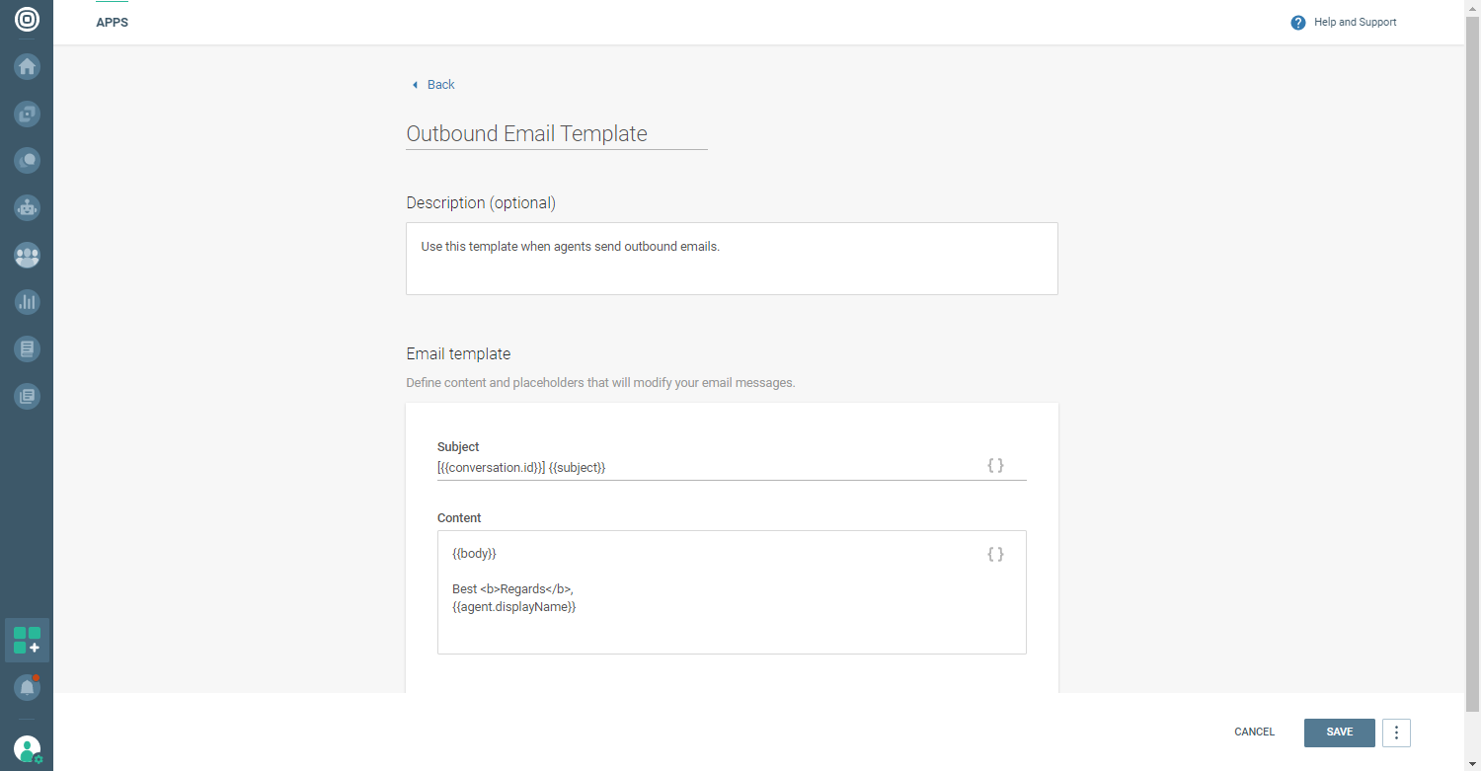Open the Apps grid icon in sidebar

pos(27,640)
